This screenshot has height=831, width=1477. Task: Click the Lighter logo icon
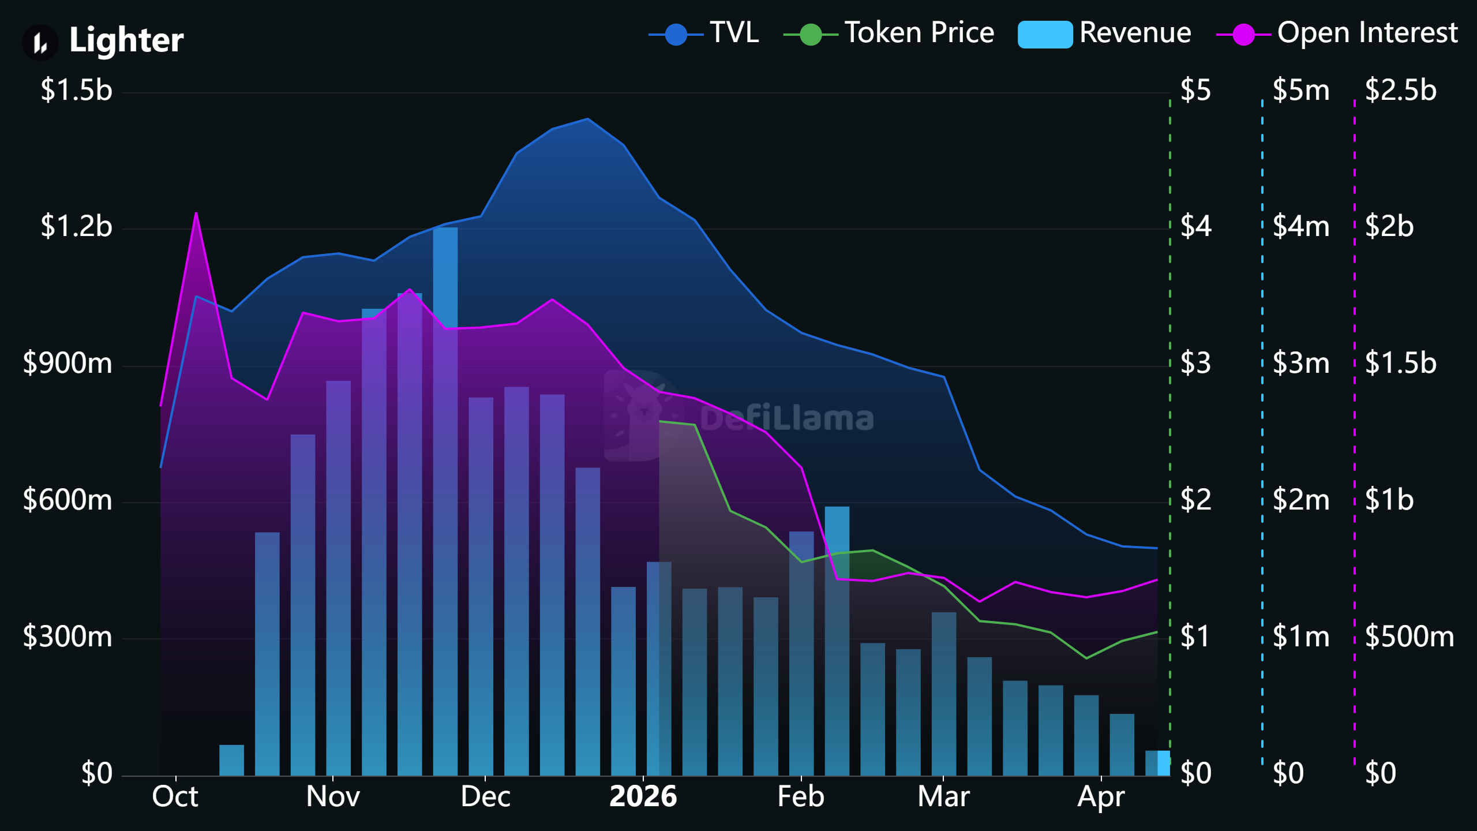[40, 42]
